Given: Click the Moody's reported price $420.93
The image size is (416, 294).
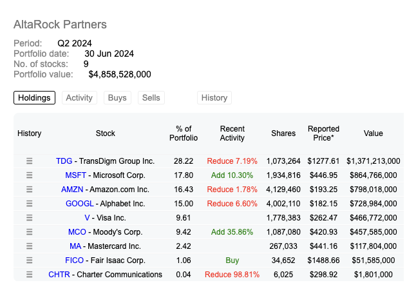Looking at the screenshot, I should (323, 232).
